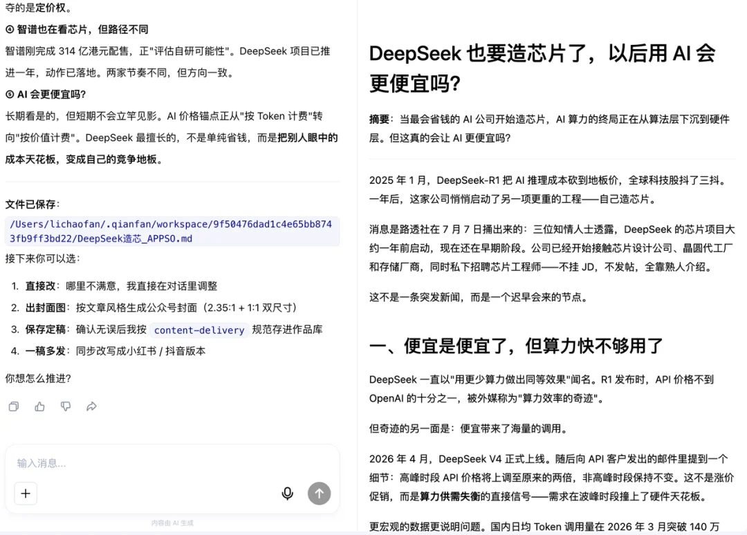Select the 一稿多发 option text
747x535 pixels.
click(45, 351)
